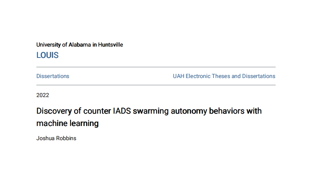Click the word "counter" in the title
Image resolution: width=312 pixels, height=192 pixels.
click(97, 111)
